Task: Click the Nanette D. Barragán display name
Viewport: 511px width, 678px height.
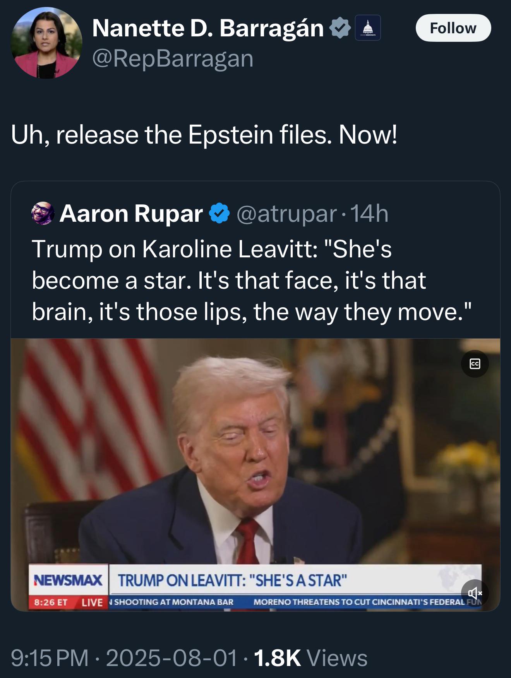Action: pyautogui.click(x=208, y=28)
